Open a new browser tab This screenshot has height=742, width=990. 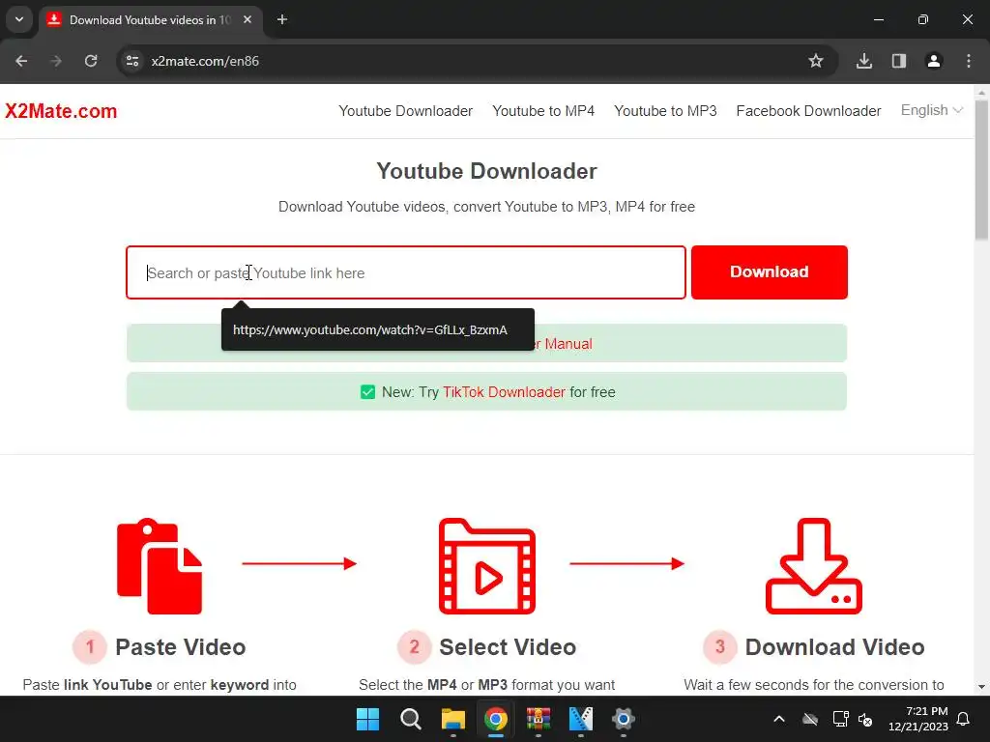point(282,19)
